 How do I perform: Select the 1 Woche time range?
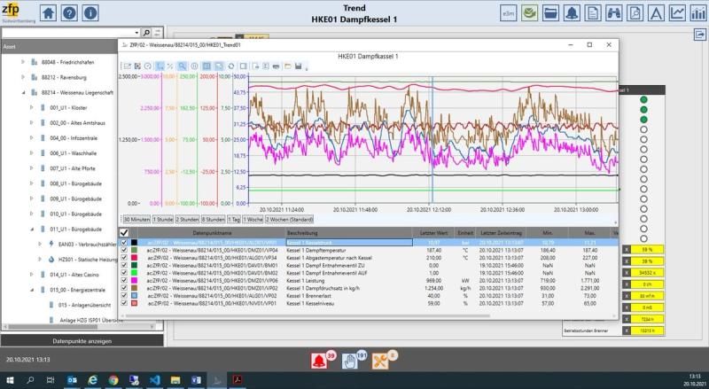[253, 220]
